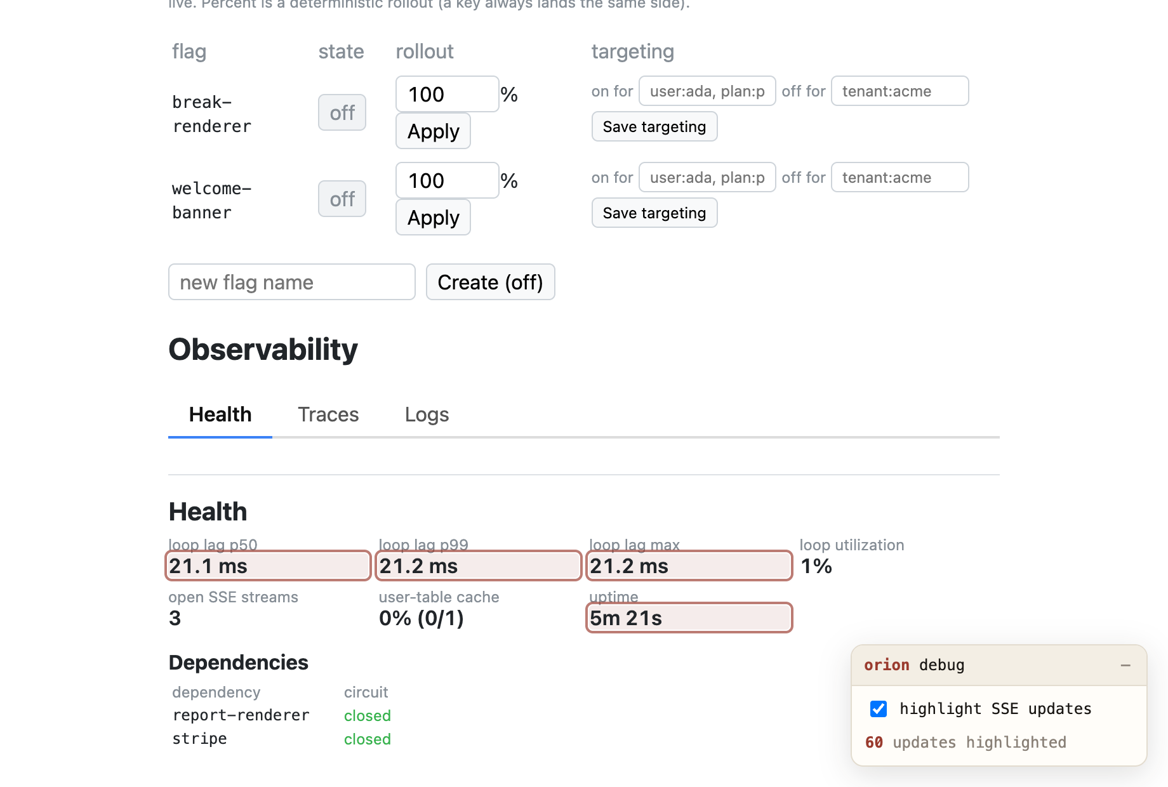Toggle the welcome-banner flag state off button
The width and height of the screenshot is (1168, 787).
(342, 199)
